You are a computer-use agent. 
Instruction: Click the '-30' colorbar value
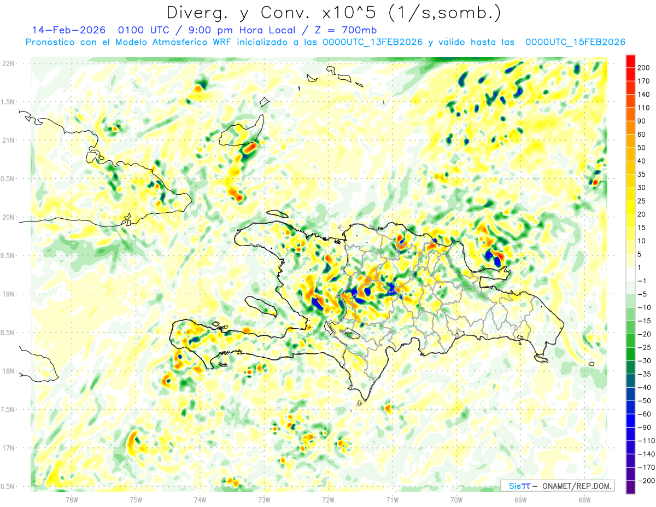pos(645,360)
